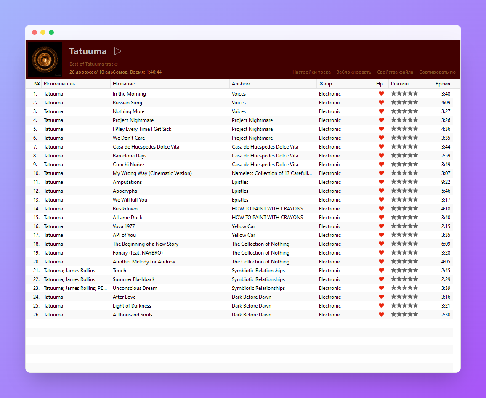Click the rating stars on Breakdown

click(404, 208)
